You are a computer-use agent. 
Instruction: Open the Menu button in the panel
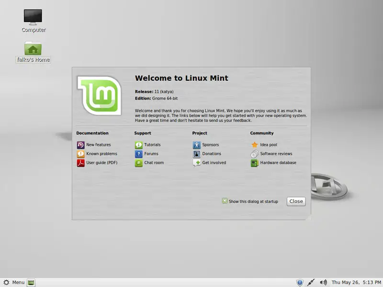tap(14, 283)
